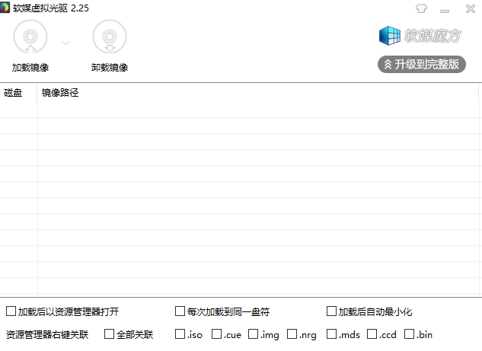Toggle the .ccd association checkbox

[372, 334]
